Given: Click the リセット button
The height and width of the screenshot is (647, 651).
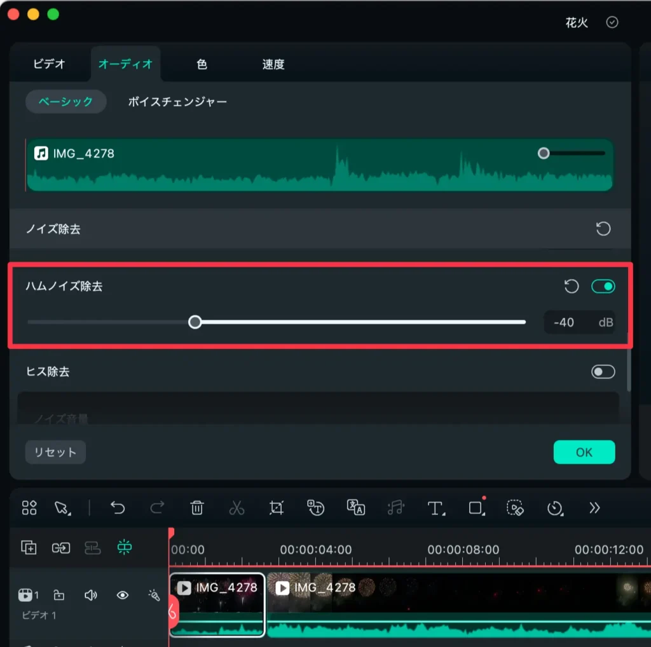Looking at the screenshot, I should tap(55, 452).
